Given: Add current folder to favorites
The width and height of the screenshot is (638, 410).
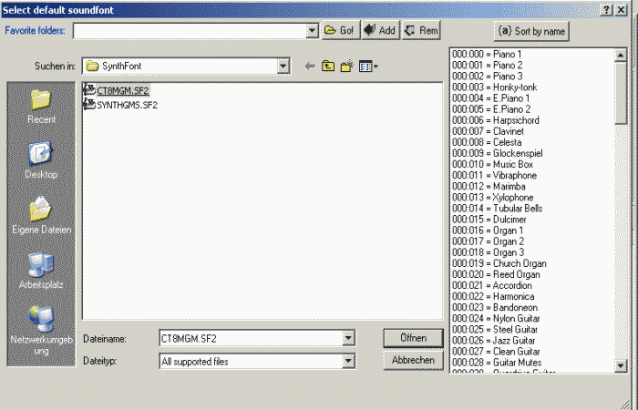Looking at the screenshot, I should pyautogui.click(x=379, y=30).
